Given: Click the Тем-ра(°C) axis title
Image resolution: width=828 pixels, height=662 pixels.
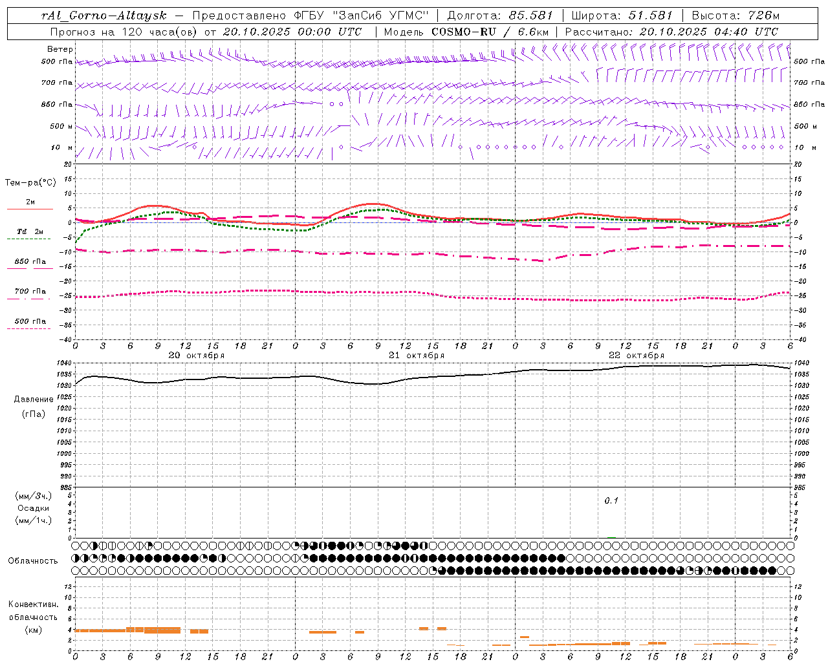Looking at the screenshot, I should click(x=30, y=183).
